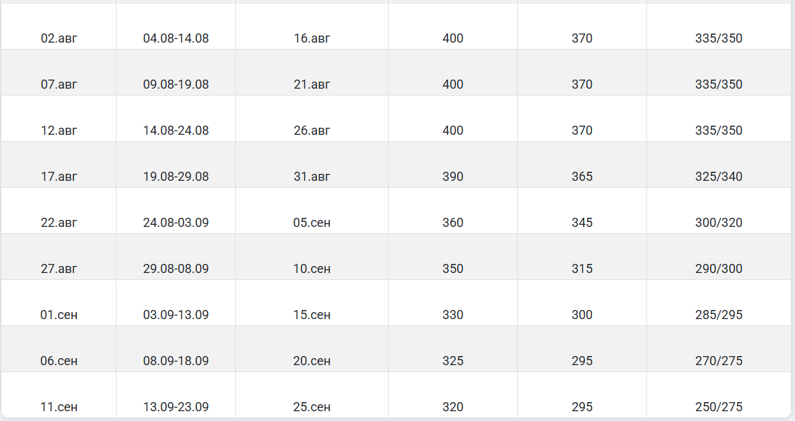Click the 26.авг date cell
The image size is (795, 421).
point(312,131)
